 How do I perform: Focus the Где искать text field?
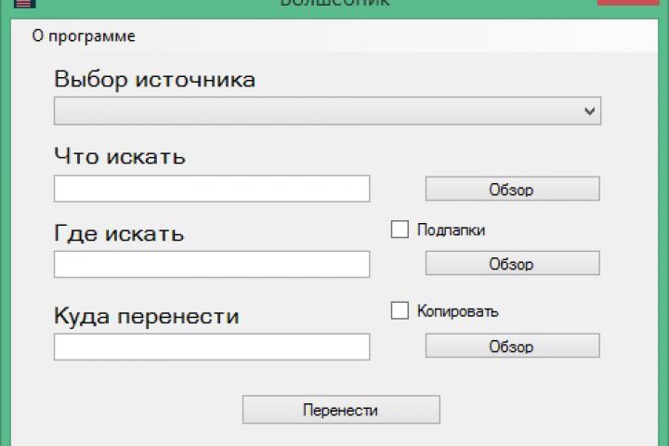[x=212, y=264]
